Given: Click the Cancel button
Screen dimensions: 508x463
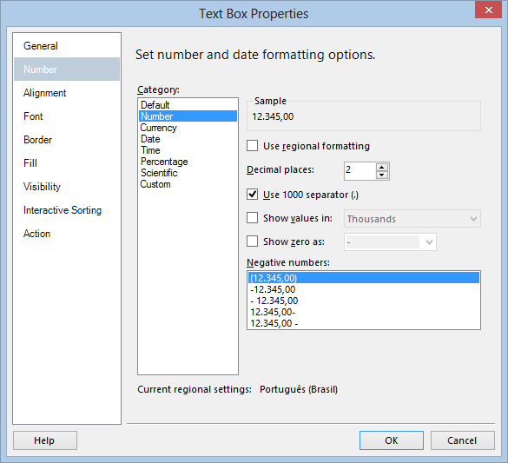Looking at the screenshot, I should pos(462,440).
